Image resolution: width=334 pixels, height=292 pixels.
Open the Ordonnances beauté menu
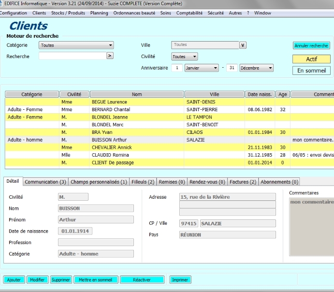click(x=134, y=13)
